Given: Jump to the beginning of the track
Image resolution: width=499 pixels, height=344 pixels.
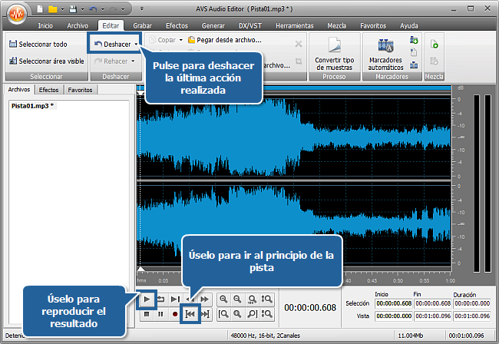Looking at the screenshot, I should point(190,314).
